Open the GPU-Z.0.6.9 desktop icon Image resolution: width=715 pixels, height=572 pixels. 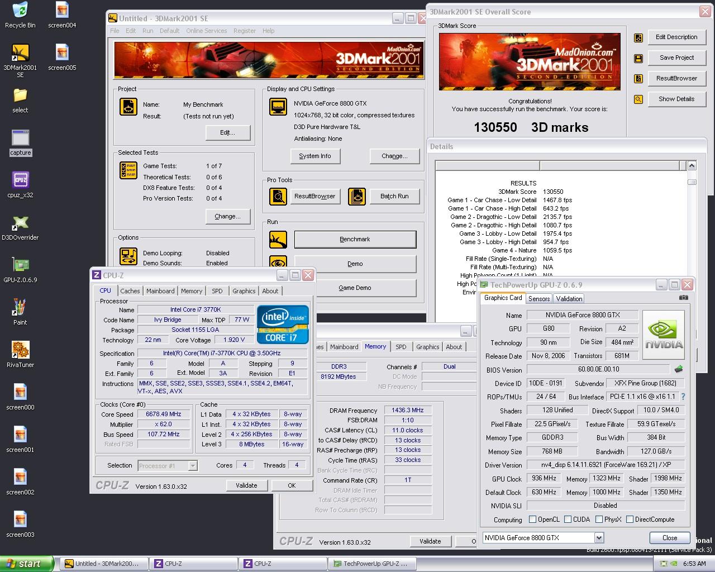[x=20, y=270]
